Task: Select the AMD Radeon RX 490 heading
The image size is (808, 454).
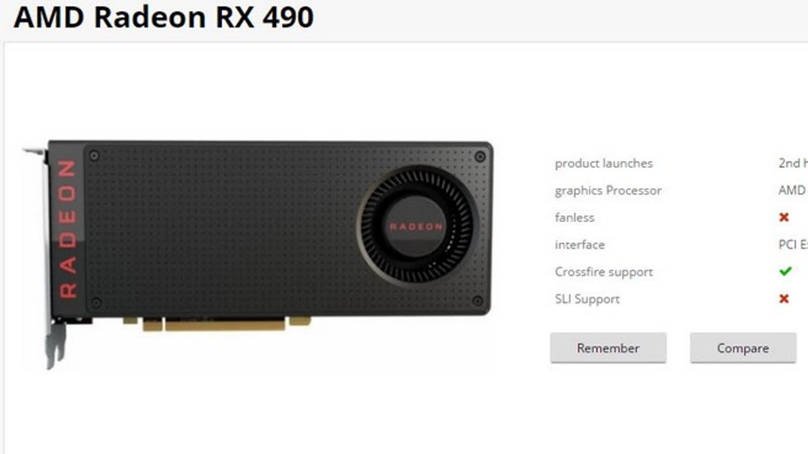Action: pyautogui.click(x=164, y=17)
